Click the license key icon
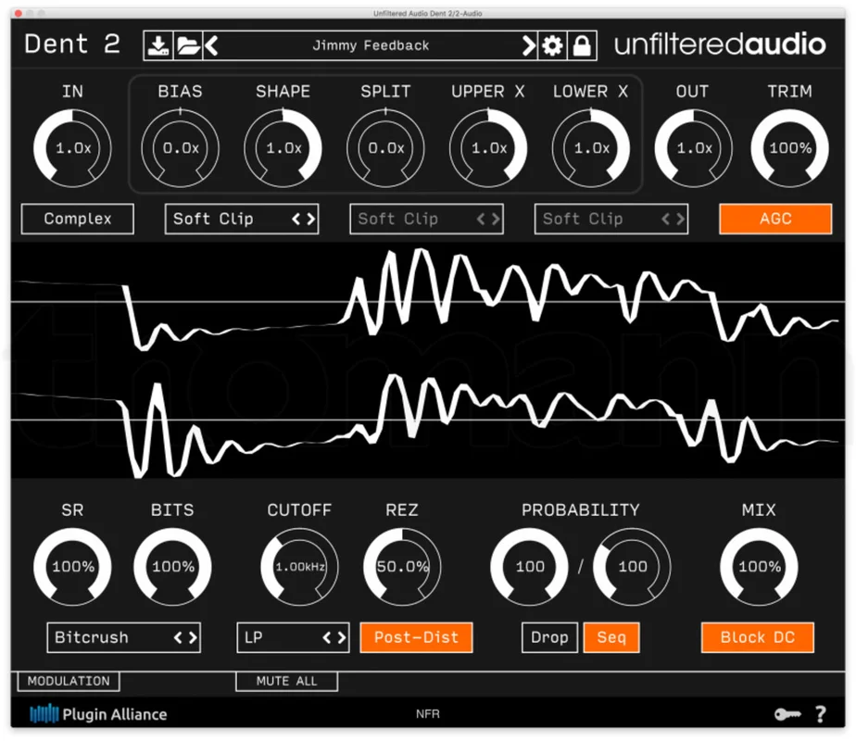 787,714
